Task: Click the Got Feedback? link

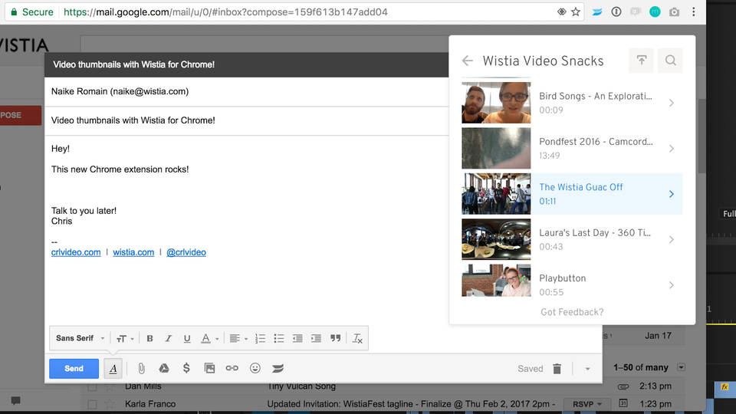Action: 572,312
